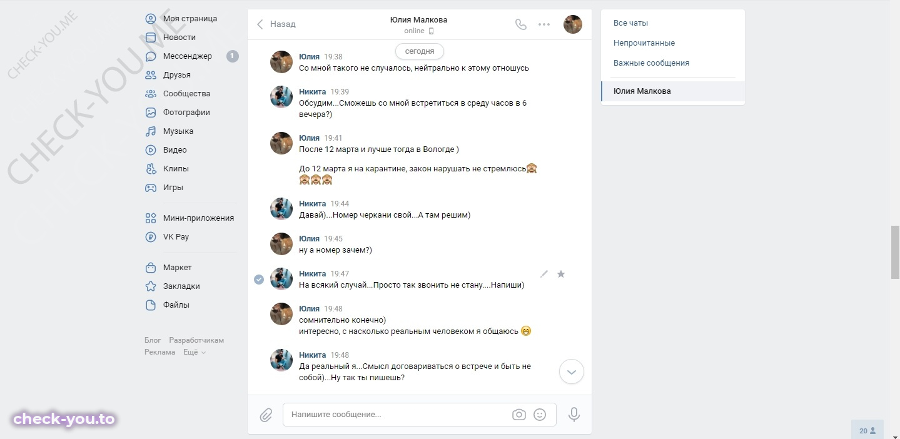Click the сегодня date pill
The width and height of the screenshot is (900, 439).
[x=420, y=51]
